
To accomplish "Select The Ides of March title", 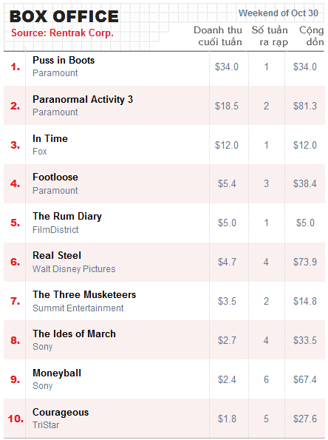I will pos(75,334).
